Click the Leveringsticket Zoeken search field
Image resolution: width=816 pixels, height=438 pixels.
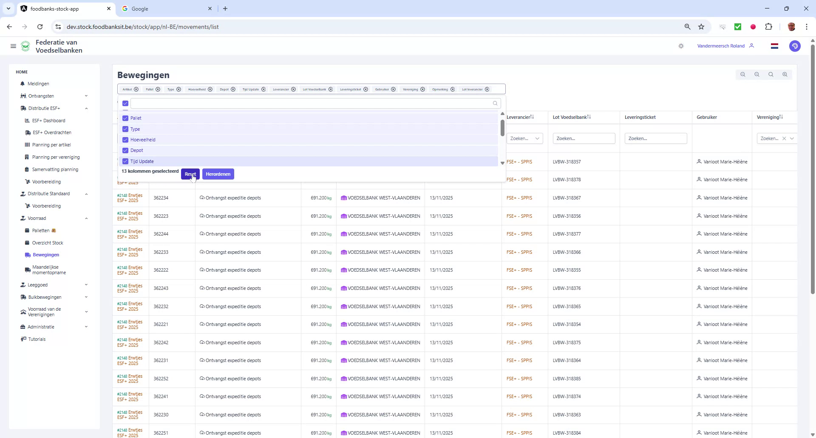pyautogui.click(x=655, y=138)
